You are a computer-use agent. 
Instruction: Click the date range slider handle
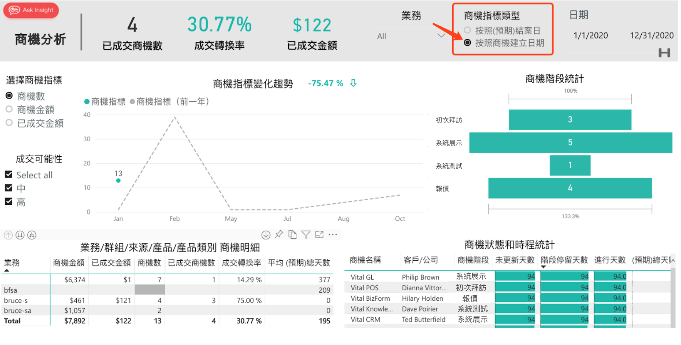click(x=664, y=53)
